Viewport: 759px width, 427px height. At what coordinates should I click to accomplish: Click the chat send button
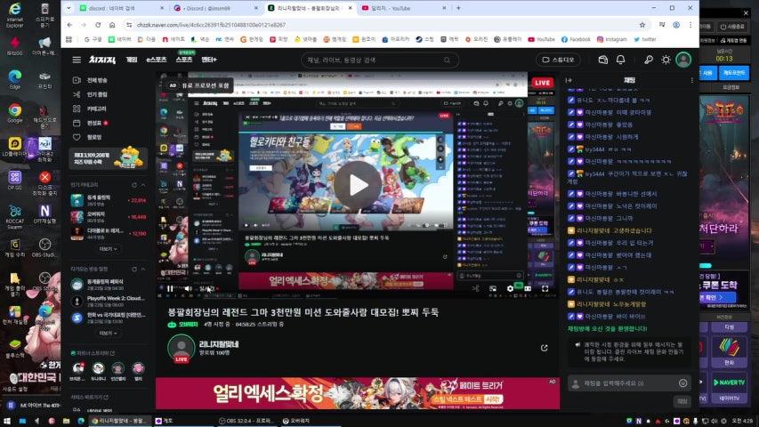682,401
